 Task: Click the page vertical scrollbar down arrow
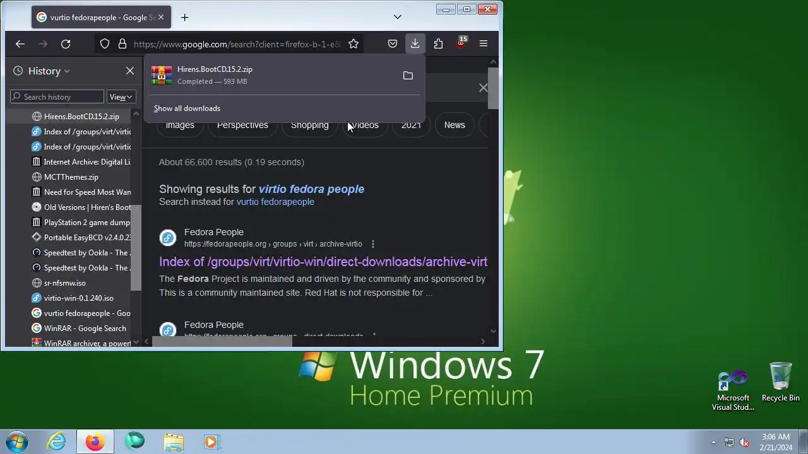tap(493, 331)
